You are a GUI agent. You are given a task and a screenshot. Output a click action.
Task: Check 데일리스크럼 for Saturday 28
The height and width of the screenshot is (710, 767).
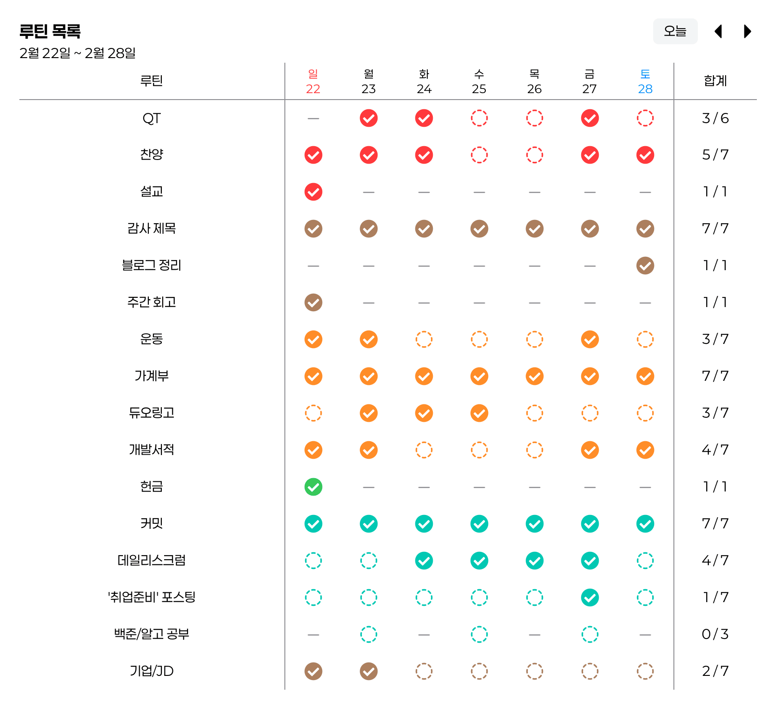tap(645, 561)
